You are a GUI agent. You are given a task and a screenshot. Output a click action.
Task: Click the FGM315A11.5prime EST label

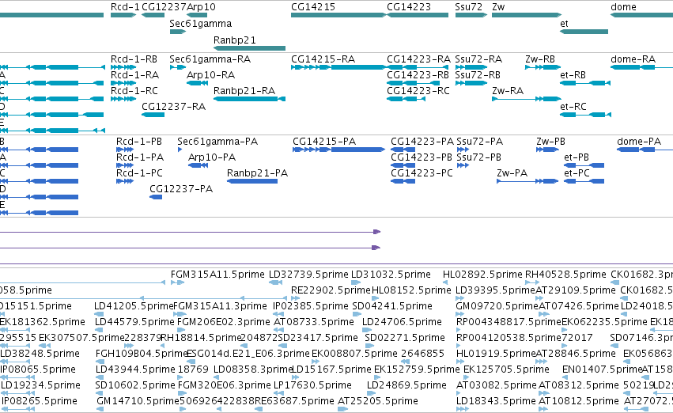(x=217, y=275)
